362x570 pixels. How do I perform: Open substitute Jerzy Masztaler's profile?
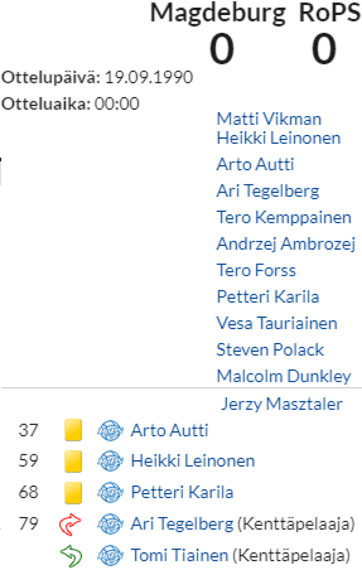[282, 404]
